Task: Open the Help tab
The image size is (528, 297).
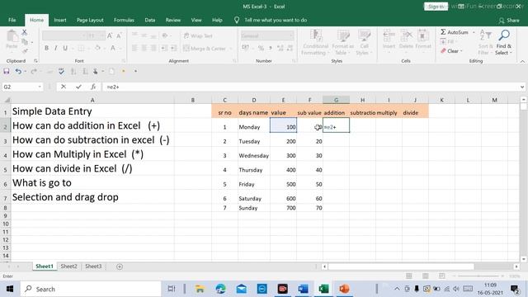Action: tap(217, 20)
